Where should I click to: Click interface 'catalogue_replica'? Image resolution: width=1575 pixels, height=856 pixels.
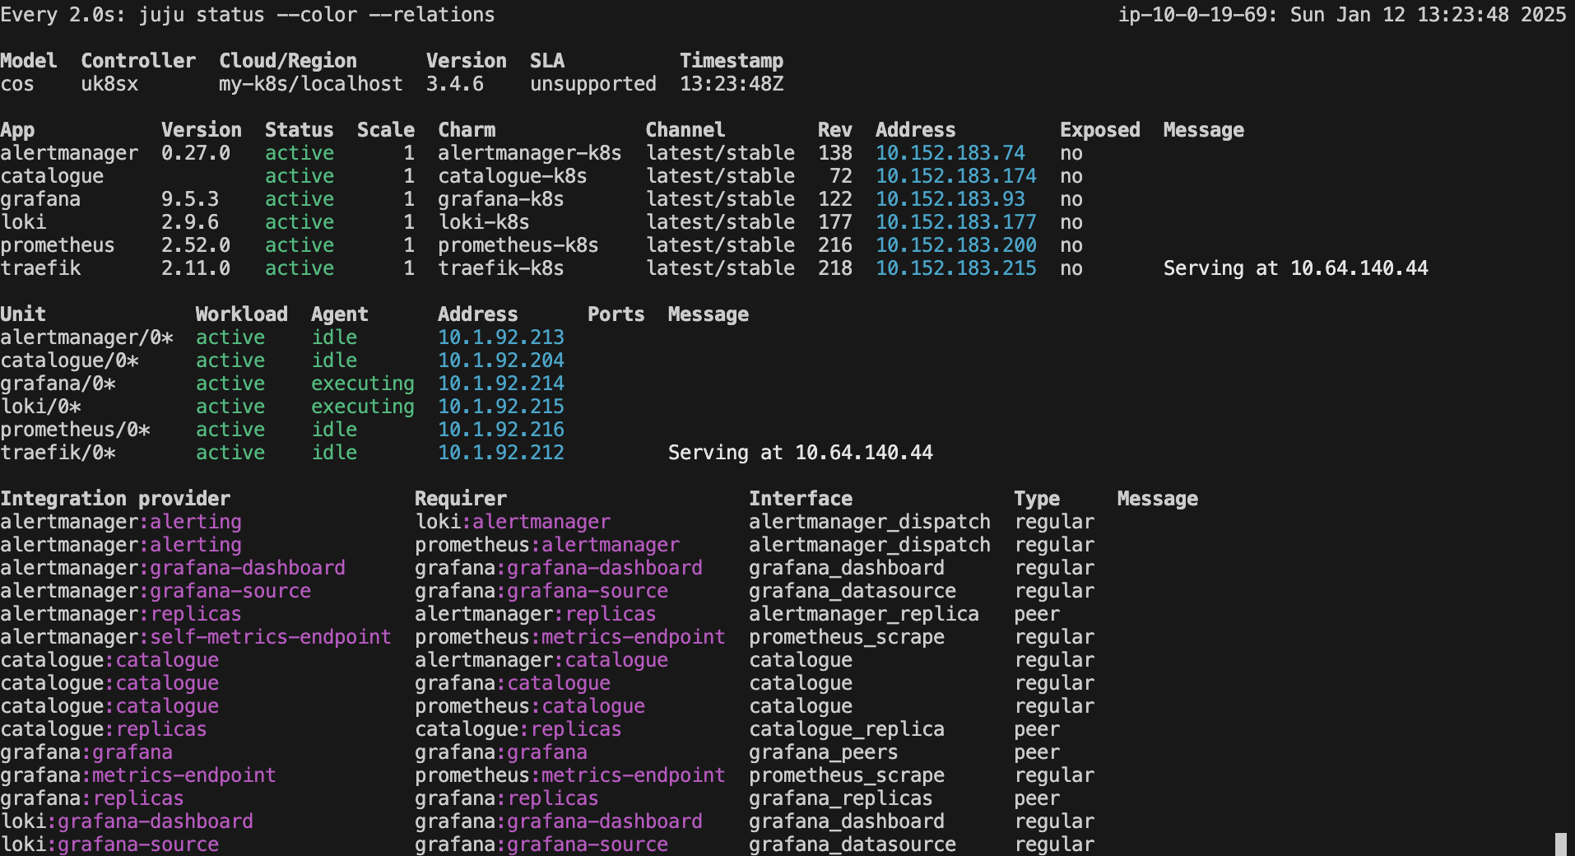click(x=847, y=729)
